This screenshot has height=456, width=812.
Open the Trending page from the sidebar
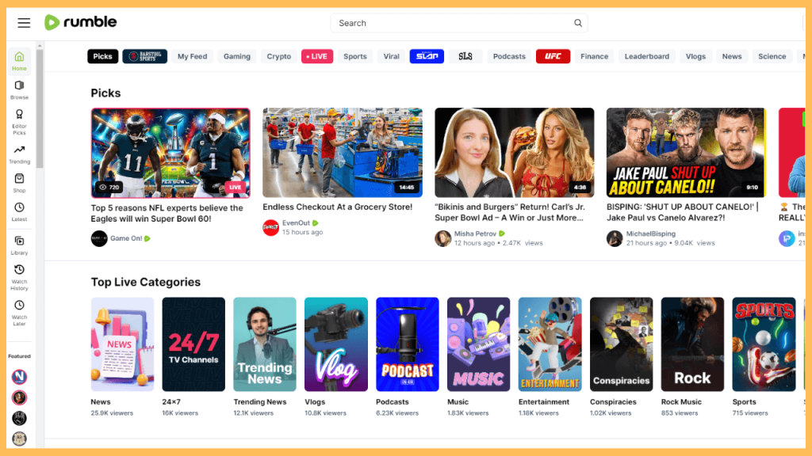point(19,153)
